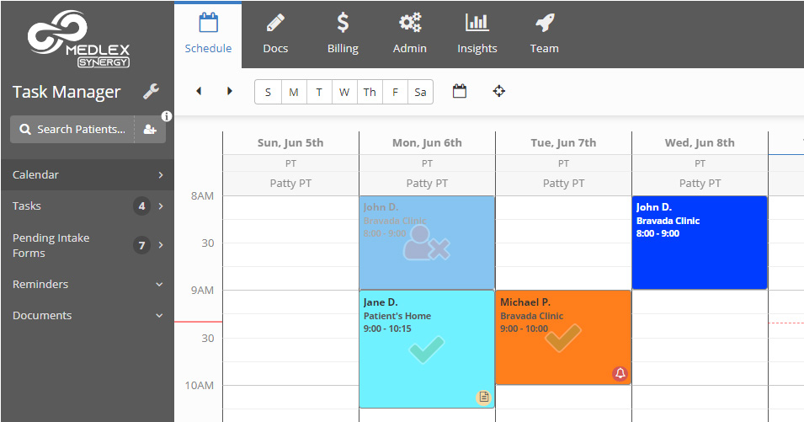804x422 pixels.
Task: Go to next week arrow
Action: click(x=230, y=91)
